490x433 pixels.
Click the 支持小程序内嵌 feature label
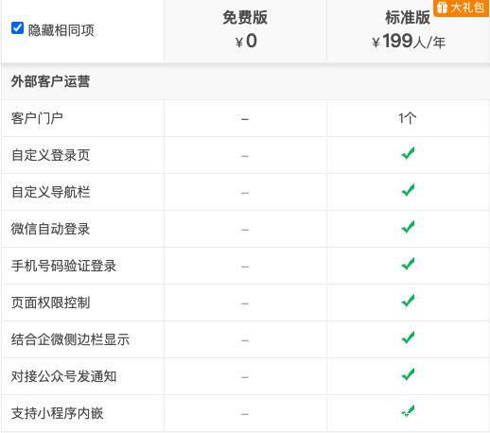point(57,413)
